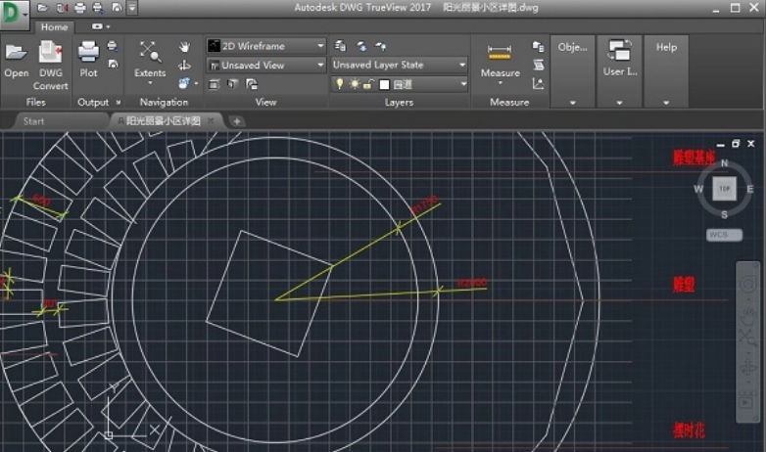Click the large Plot button

[88, 60]
